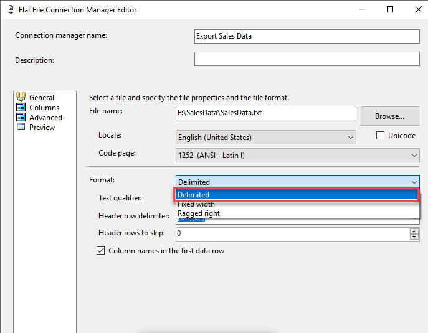Maximize the editor window
428x333 pixels.
coord(390,9)
